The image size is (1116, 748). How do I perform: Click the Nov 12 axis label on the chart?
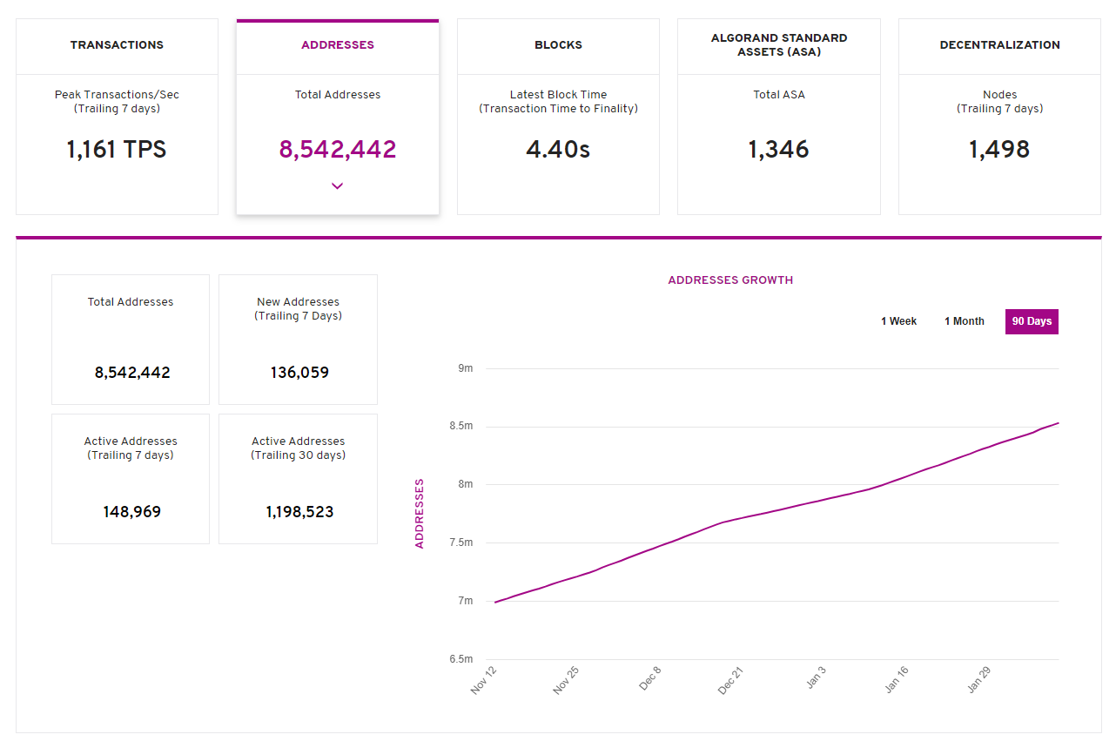pyautogui.click(x=482, y=682)
